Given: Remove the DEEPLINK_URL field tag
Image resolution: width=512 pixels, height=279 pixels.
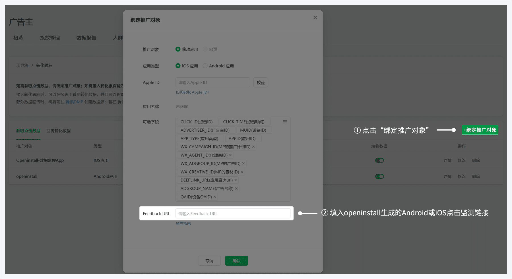Looking at the screenshot, I should tap(236, 180).
